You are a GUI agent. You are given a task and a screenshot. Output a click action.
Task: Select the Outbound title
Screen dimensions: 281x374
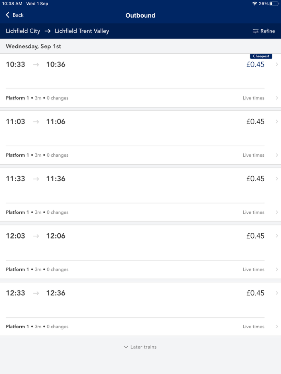pyautogui.click(x=140, y=15)
